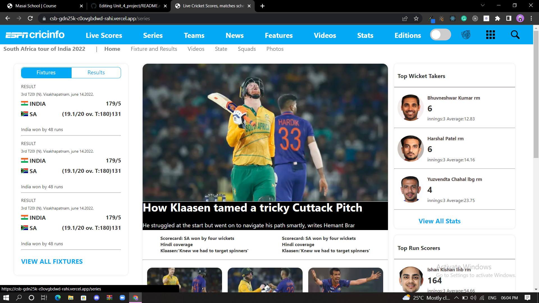Open the Squads section
The image size is (539, 303).
(247, 49)
